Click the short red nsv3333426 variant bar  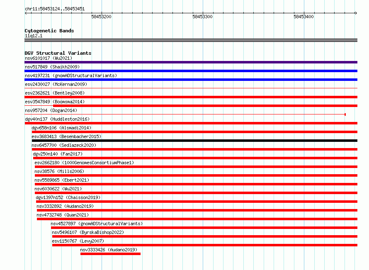click(110, 254)
